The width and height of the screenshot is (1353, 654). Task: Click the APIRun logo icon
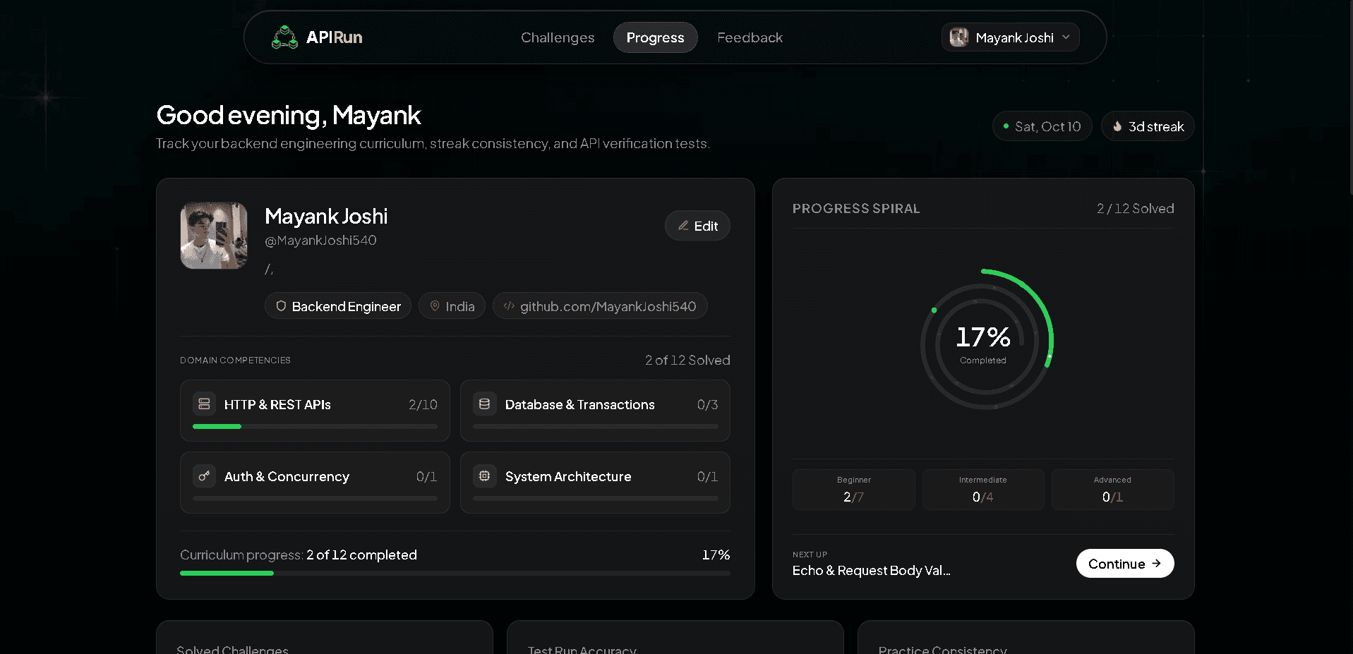(x=284, y=37)
